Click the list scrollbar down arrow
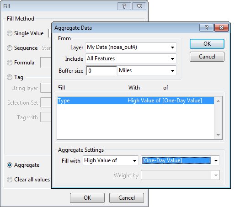 point(218,135)
